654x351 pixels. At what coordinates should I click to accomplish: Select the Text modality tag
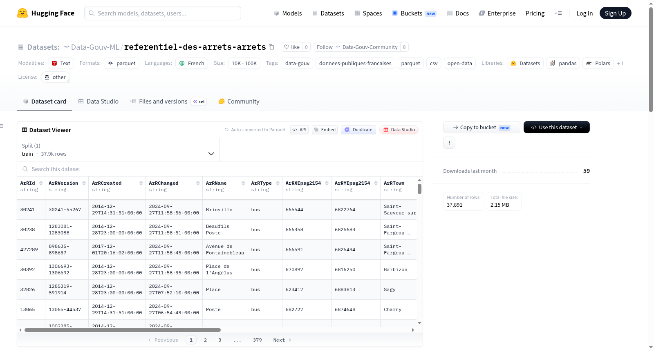click(61, 63)
